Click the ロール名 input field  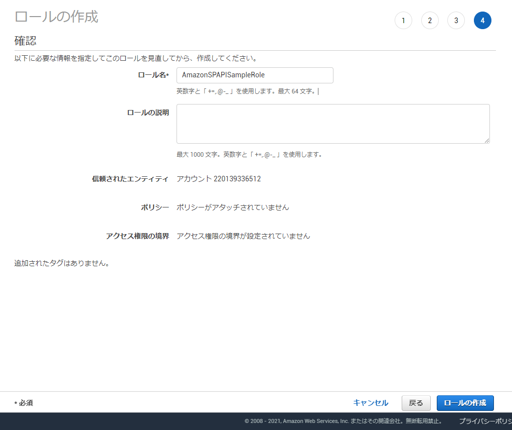coord(255,75)
